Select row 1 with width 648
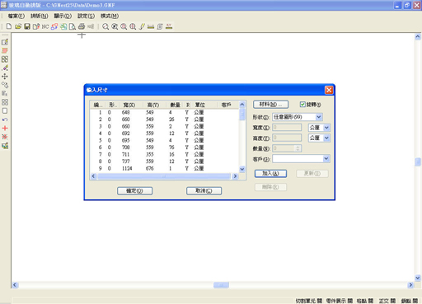The image size is (422, 304). [x=164, y=112]
